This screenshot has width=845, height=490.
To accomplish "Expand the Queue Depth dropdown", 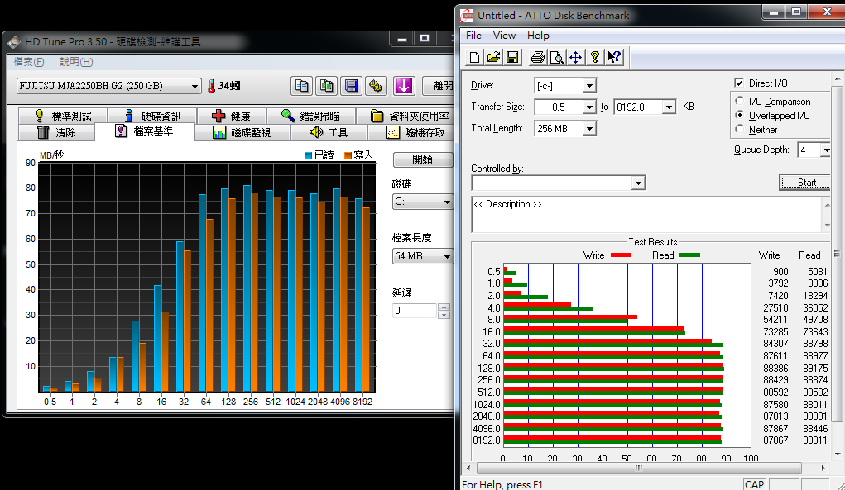I will [x=825, y=150].
